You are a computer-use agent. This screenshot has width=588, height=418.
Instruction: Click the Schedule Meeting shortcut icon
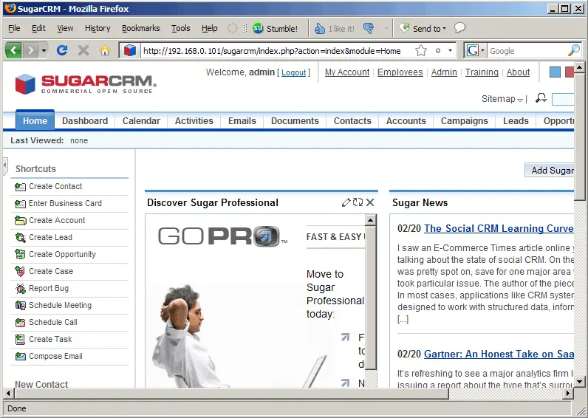pos(20,305)
